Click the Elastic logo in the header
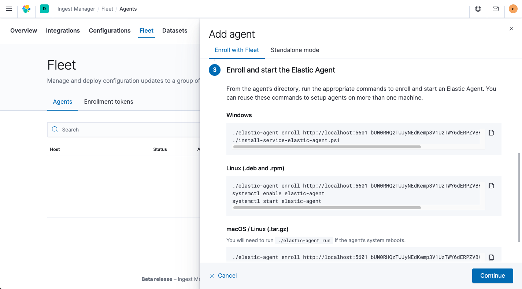The width and height of the screenshot is (522, 289). point(26,8)
